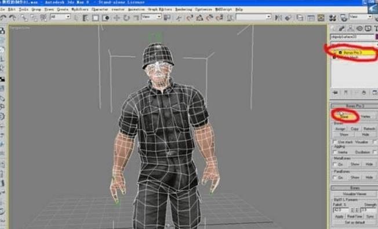Collapse the Bones Pro 3 rollout header
The height and width of the screenshot is (229, 378).
coord(354,106)
